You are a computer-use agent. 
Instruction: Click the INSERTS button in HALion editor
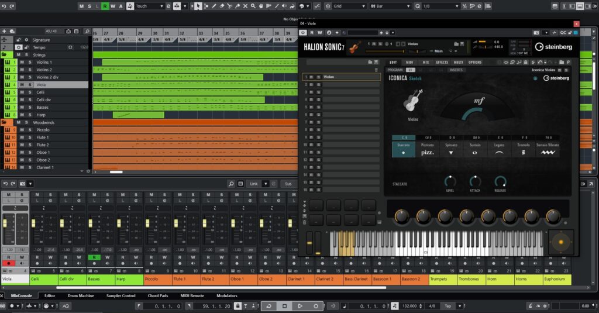[456, 70]
